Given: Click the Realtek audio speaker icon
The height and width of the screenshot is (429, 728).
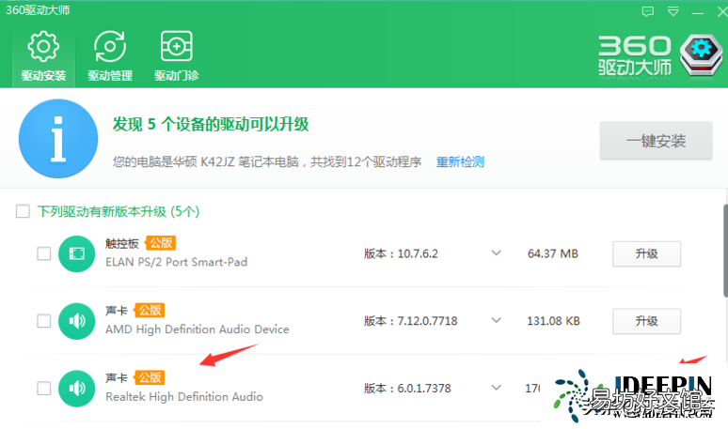Looking at the screenshot, I should 76,389.
